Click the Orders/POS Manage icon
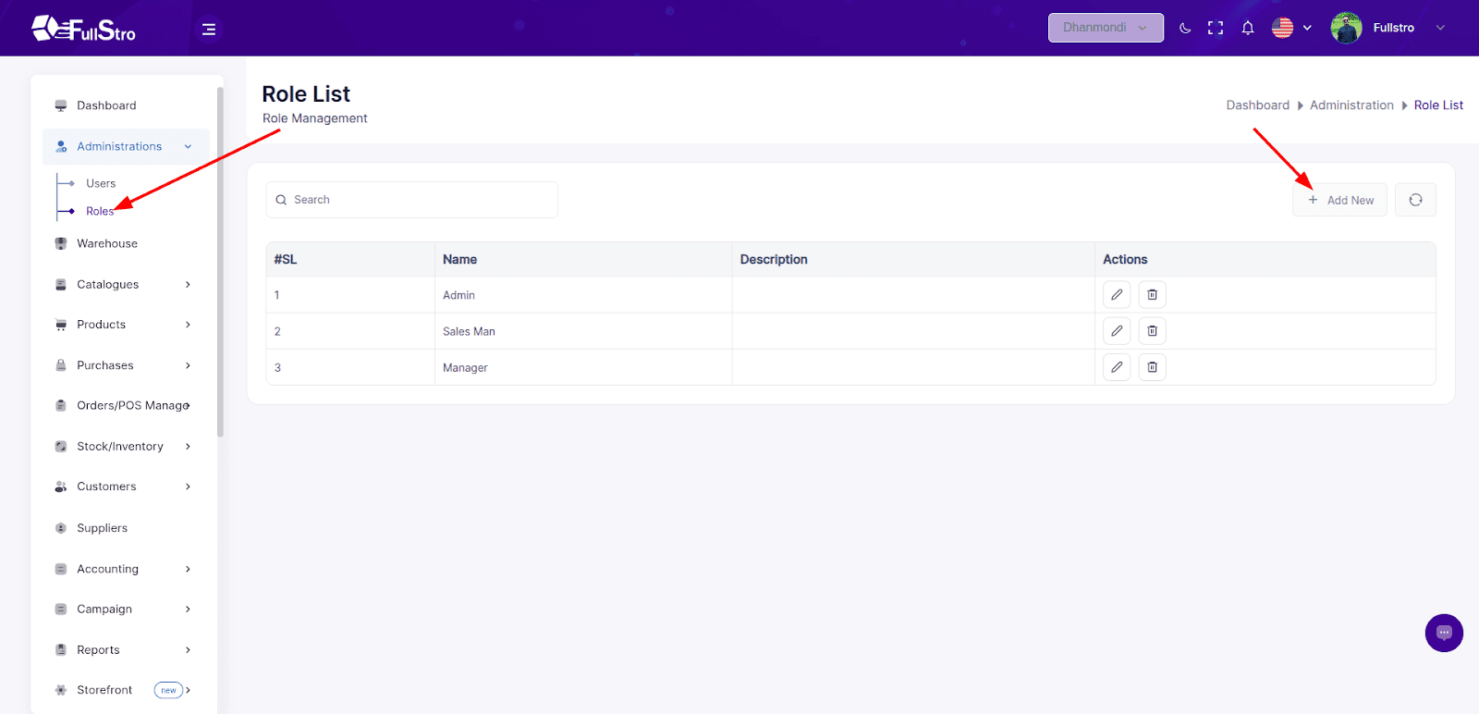Viewport: 1479px width, 714px height. (x=61, y=405)
